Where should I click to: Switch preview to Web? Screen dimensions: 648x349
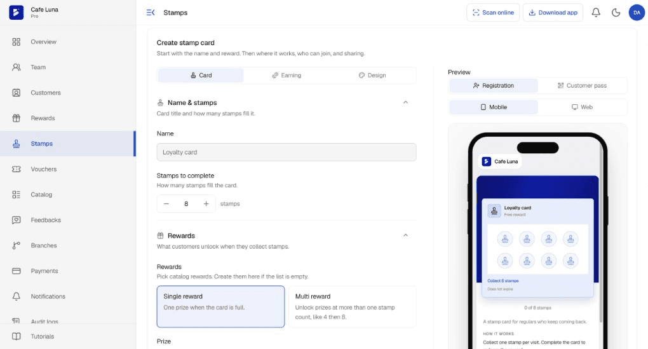583,107
